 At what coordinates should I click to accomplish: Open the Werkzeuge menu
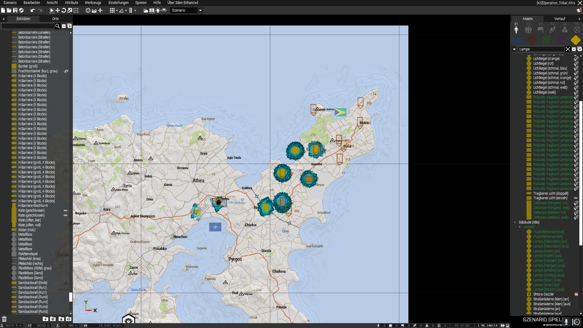(x=93, y=3)
